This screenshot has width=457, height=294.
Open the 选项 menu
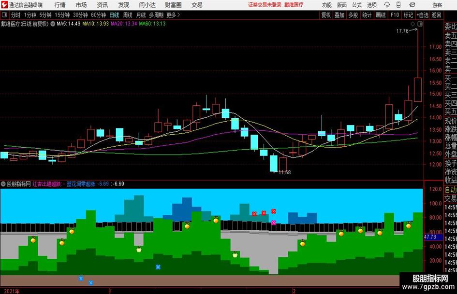click(371, 5)
